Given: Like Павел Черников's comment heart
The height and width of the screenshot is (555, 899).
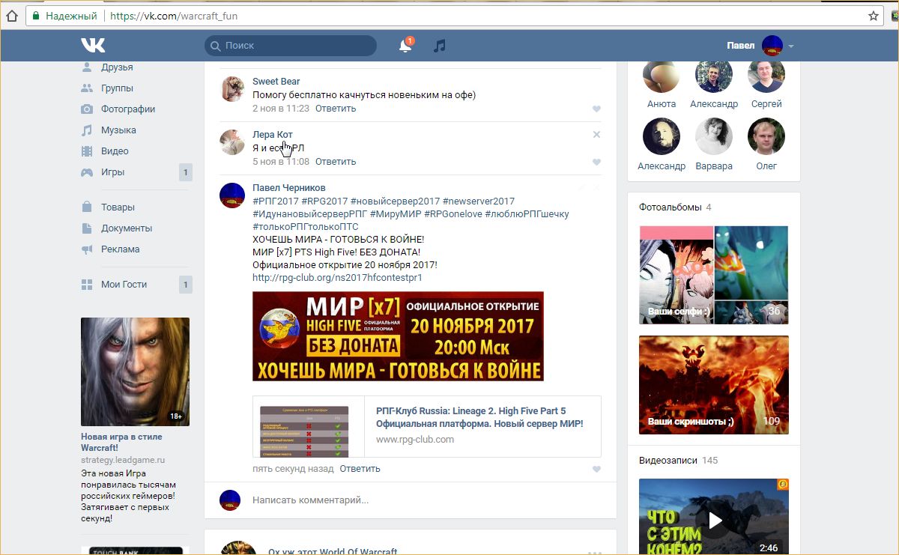Looking at the screenshot, I should click(x=596, y=470).
